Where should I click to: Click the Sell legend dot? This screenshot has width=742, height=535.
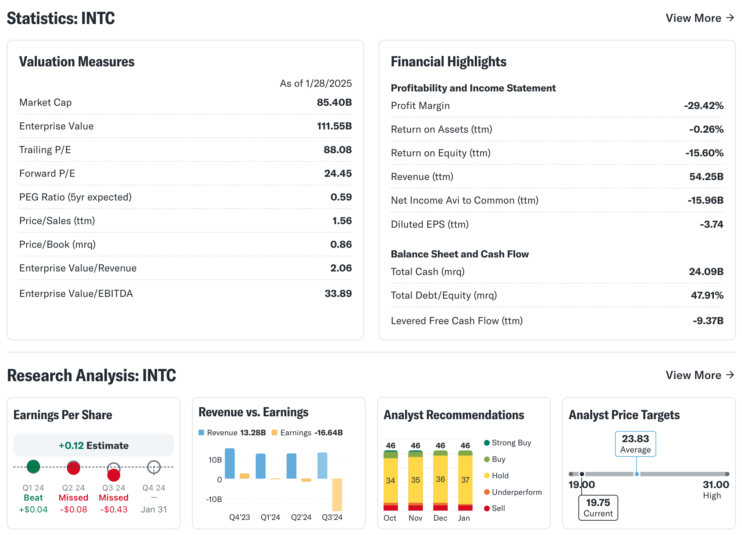tap(487, 508)
